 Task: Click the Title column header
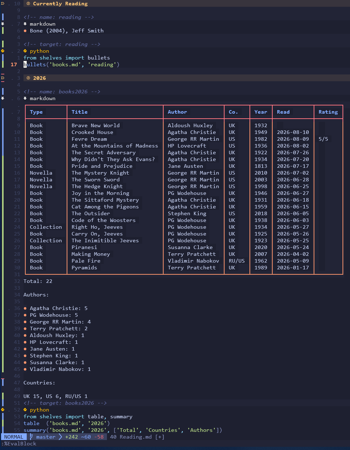click(x=79, y=112)
